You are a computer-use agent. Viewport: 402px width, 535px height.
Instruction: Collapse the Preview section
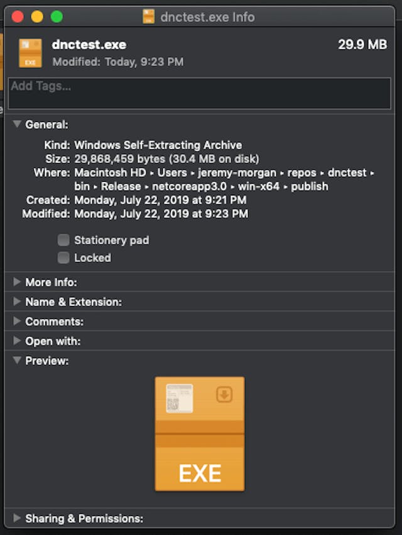point(17,361)
